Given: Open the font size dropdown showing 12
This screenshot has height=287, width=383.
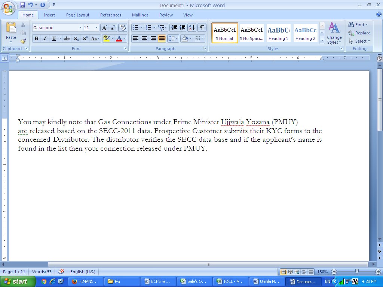Looking at the screenshot, I should [x=96, y=28].
